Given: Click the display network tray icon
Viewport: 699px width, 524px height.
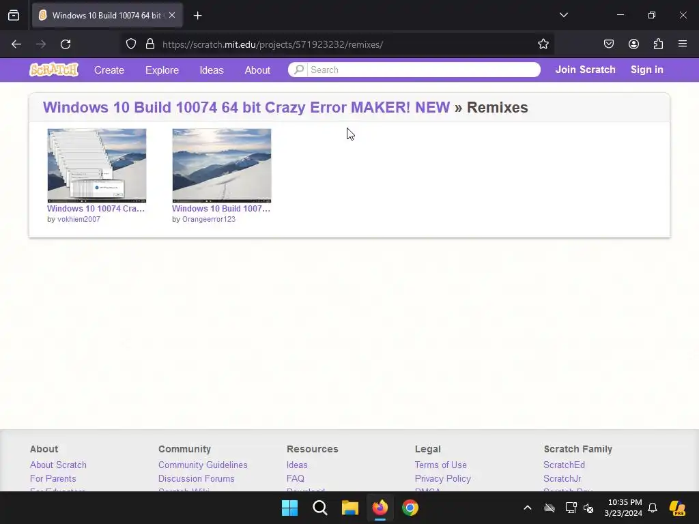Looking at the screenshot, I should pyautogui.click(x=571, y=508).
